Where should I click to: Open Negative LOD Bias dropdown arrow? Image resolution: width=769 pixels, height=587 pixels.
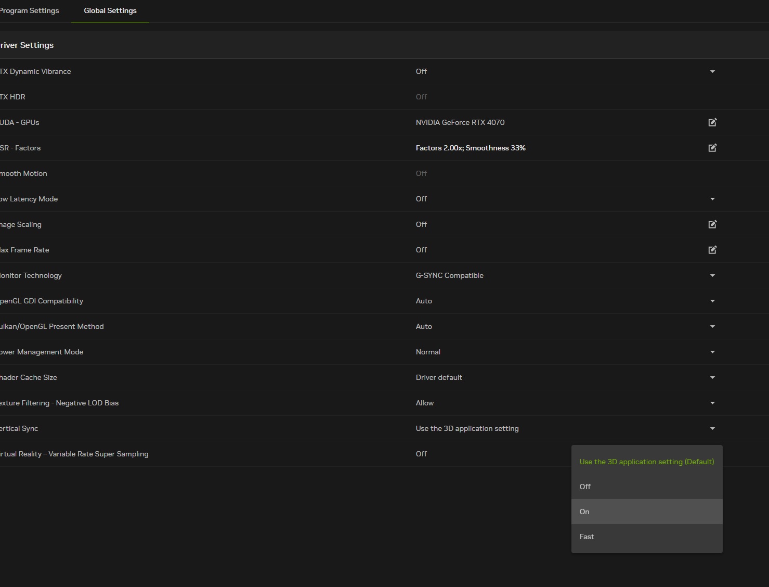tap(712, 403)
